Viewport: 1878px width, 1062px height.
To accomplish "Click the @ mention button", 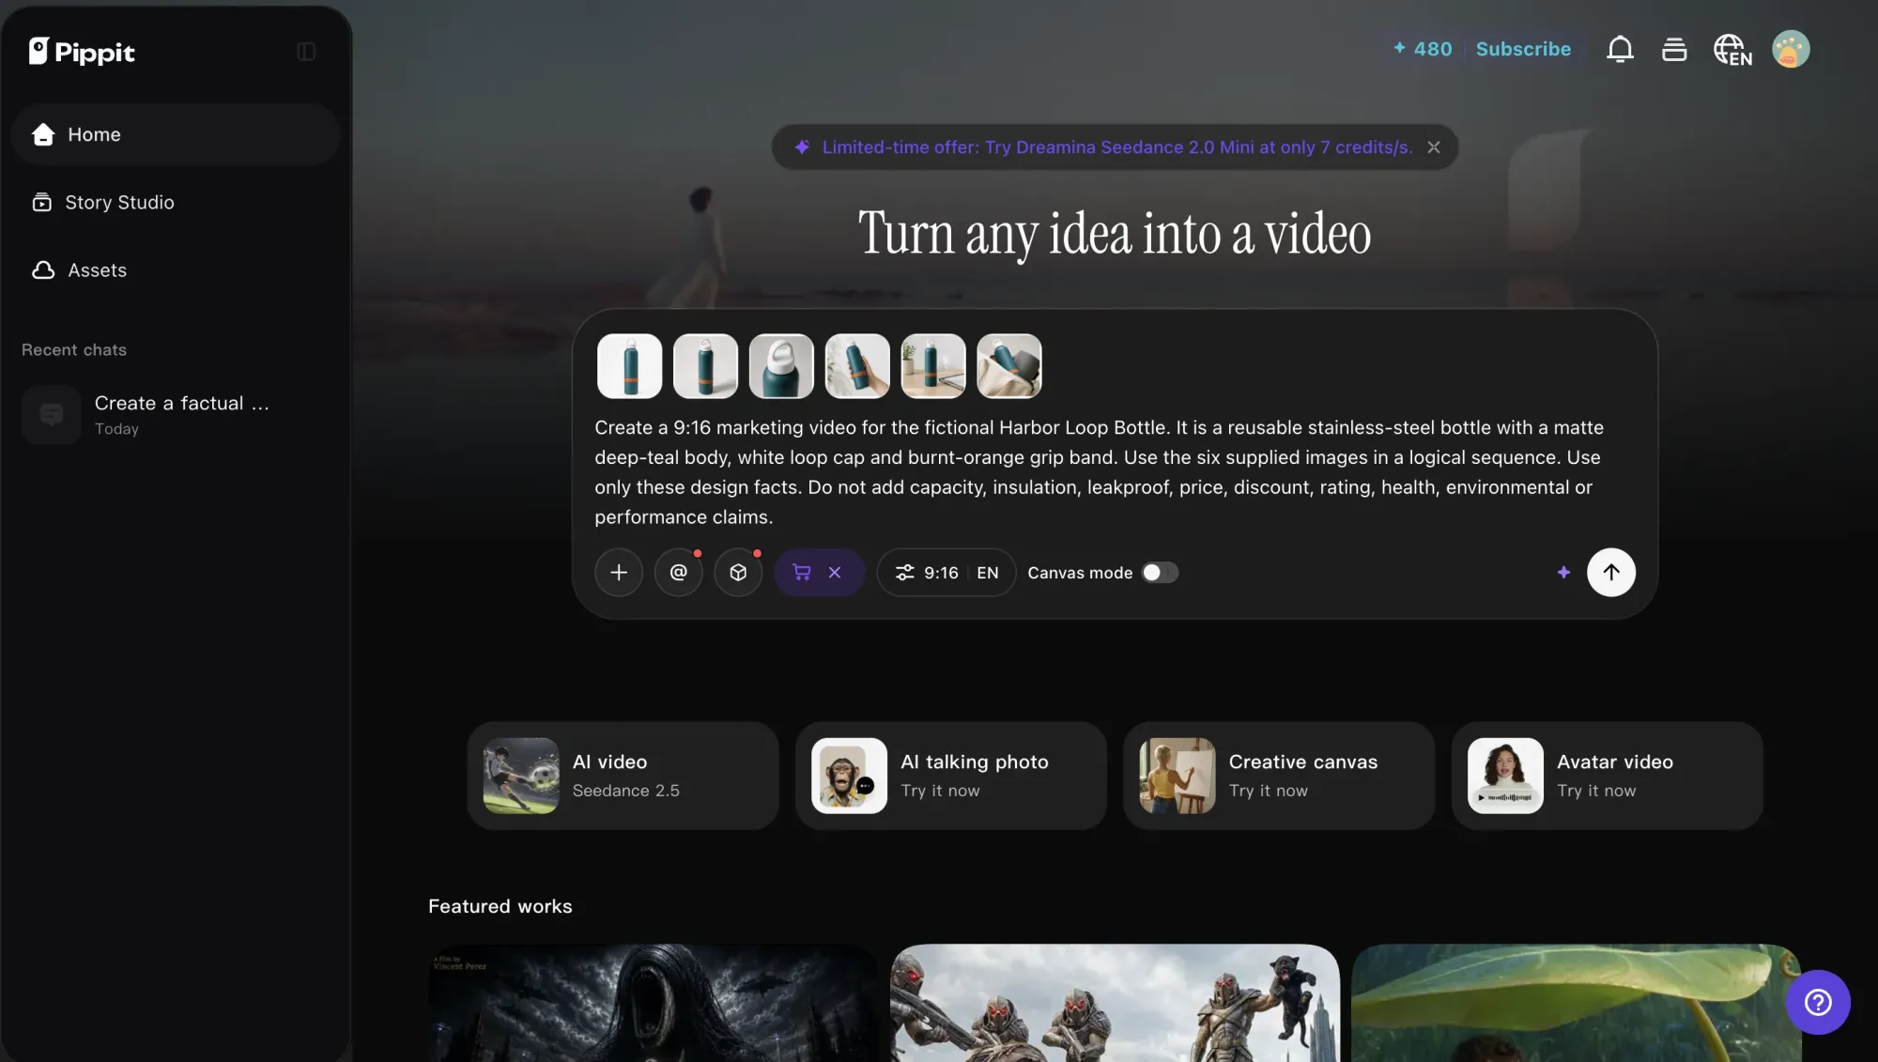I will pos(678,573).
